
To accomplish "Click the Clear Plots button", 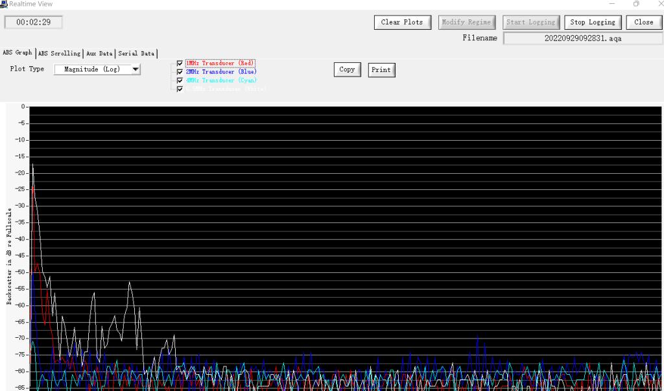I will [x=402, y=22].
